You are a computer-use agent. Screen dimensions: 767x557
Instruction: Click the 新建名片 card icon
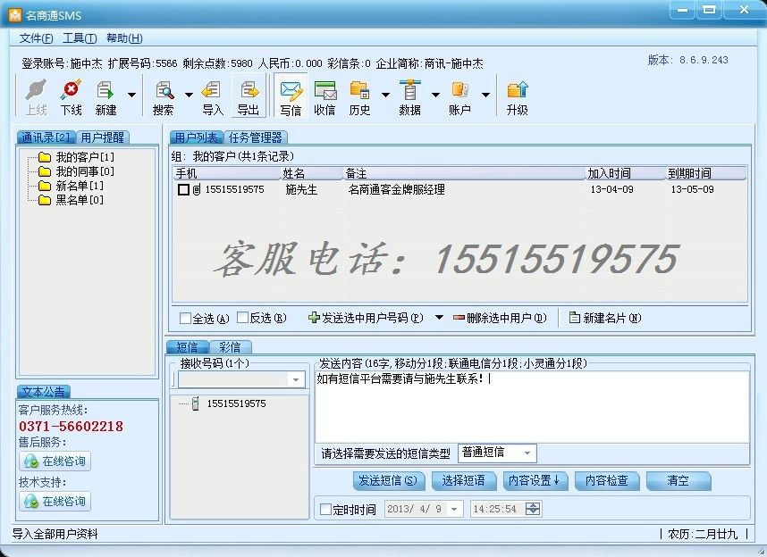(575, 318)
